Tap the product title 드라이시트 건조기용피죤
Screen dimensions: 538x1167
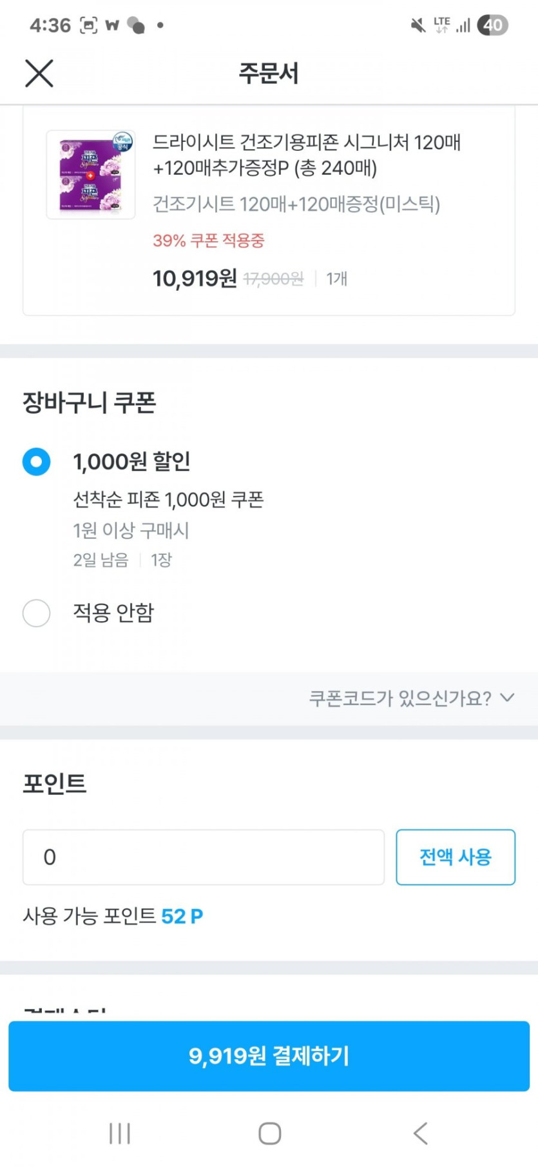306,155
